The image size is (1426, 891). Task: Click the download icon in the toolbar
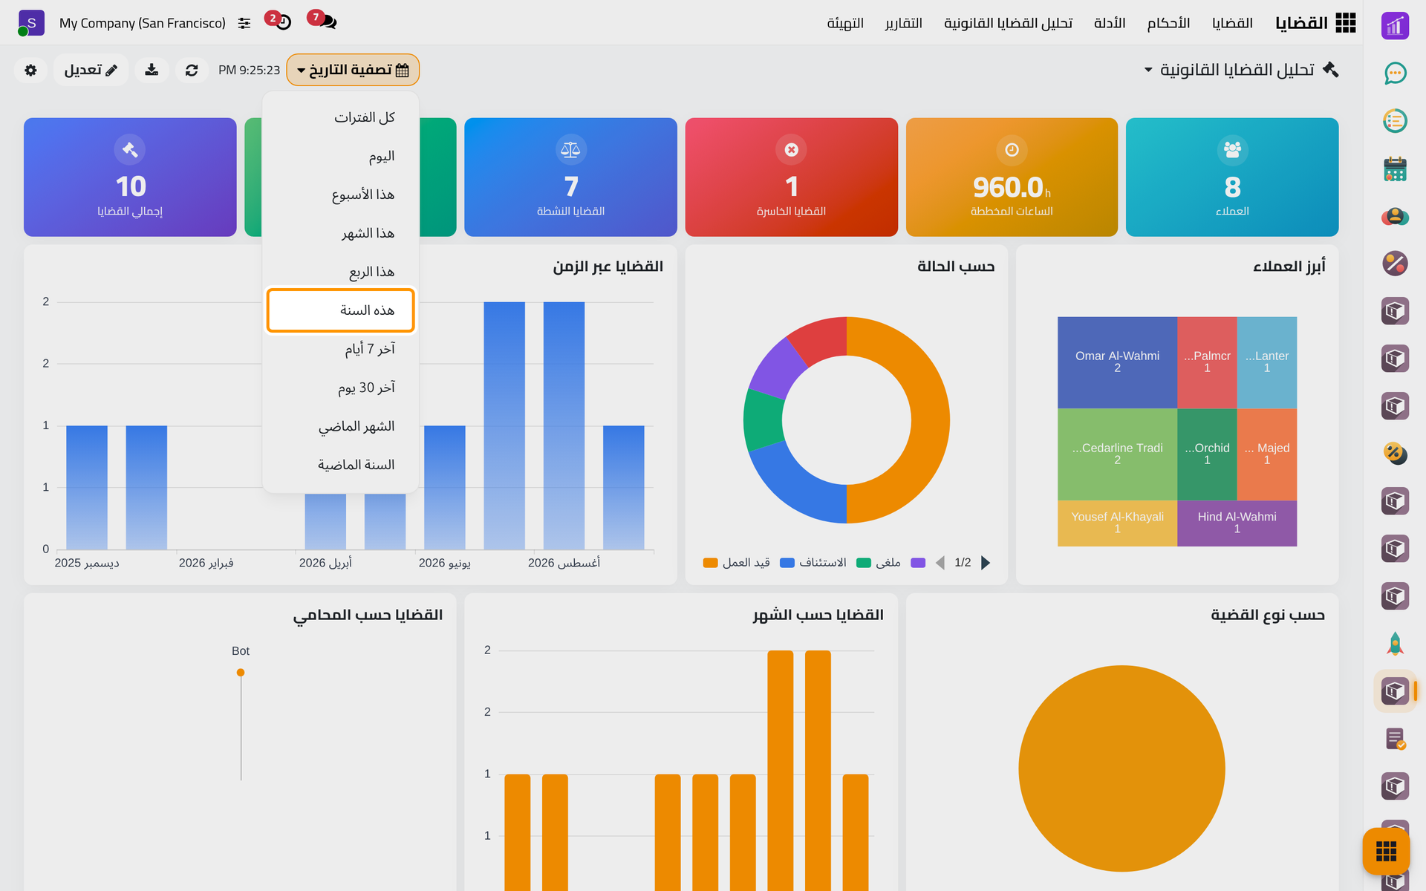tap(152, 70)
